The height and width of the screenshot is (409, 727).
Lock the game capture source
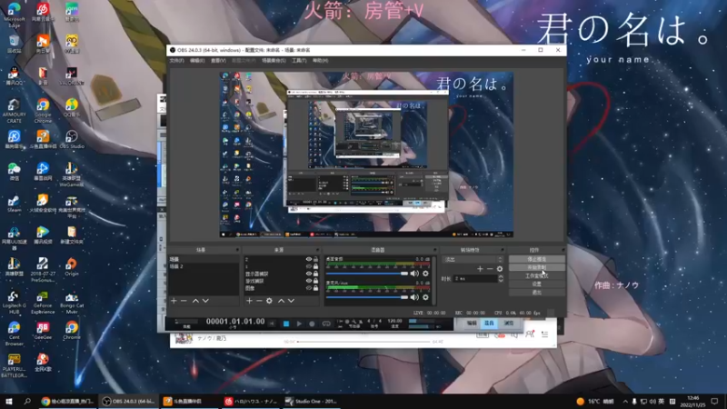coord(315,281)
